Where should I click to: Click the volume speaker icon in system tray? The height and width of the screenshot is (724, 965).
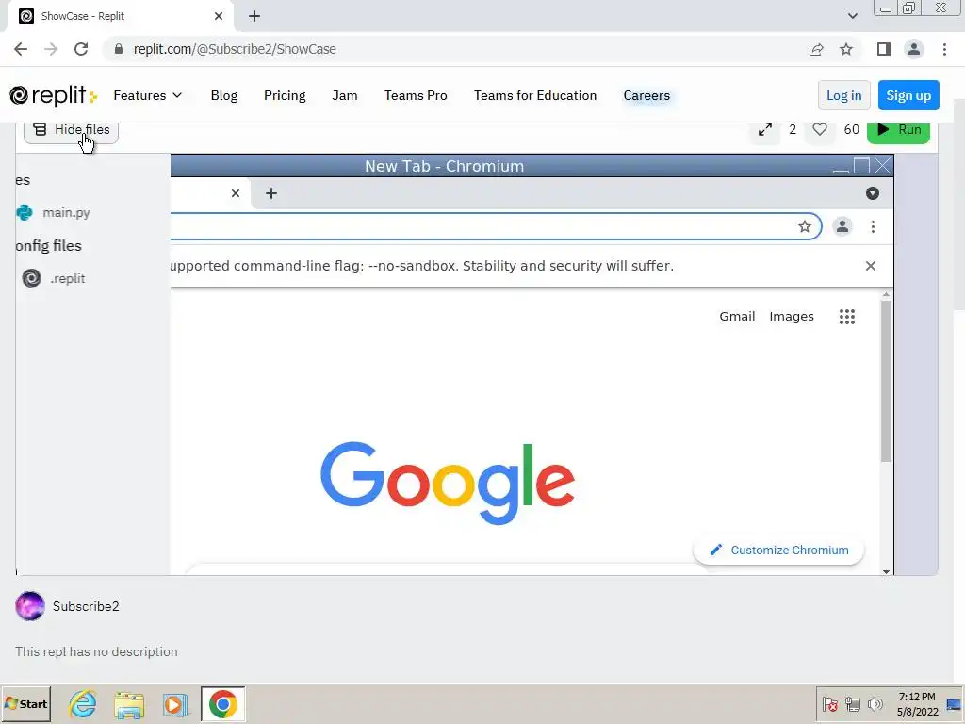pyautogui.click(x=875, y=704)
